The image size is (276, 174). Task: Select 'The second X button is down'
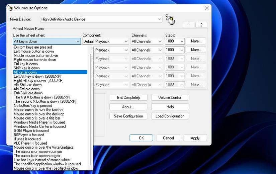(x=50, y=101)
